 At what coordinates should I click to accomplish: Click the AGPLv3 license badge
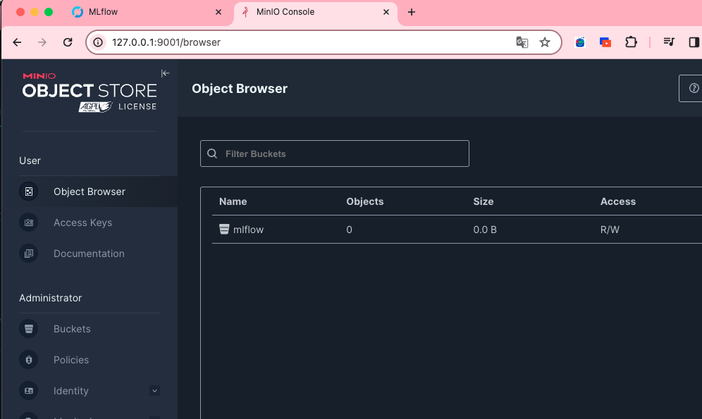[x=95, y=107]
